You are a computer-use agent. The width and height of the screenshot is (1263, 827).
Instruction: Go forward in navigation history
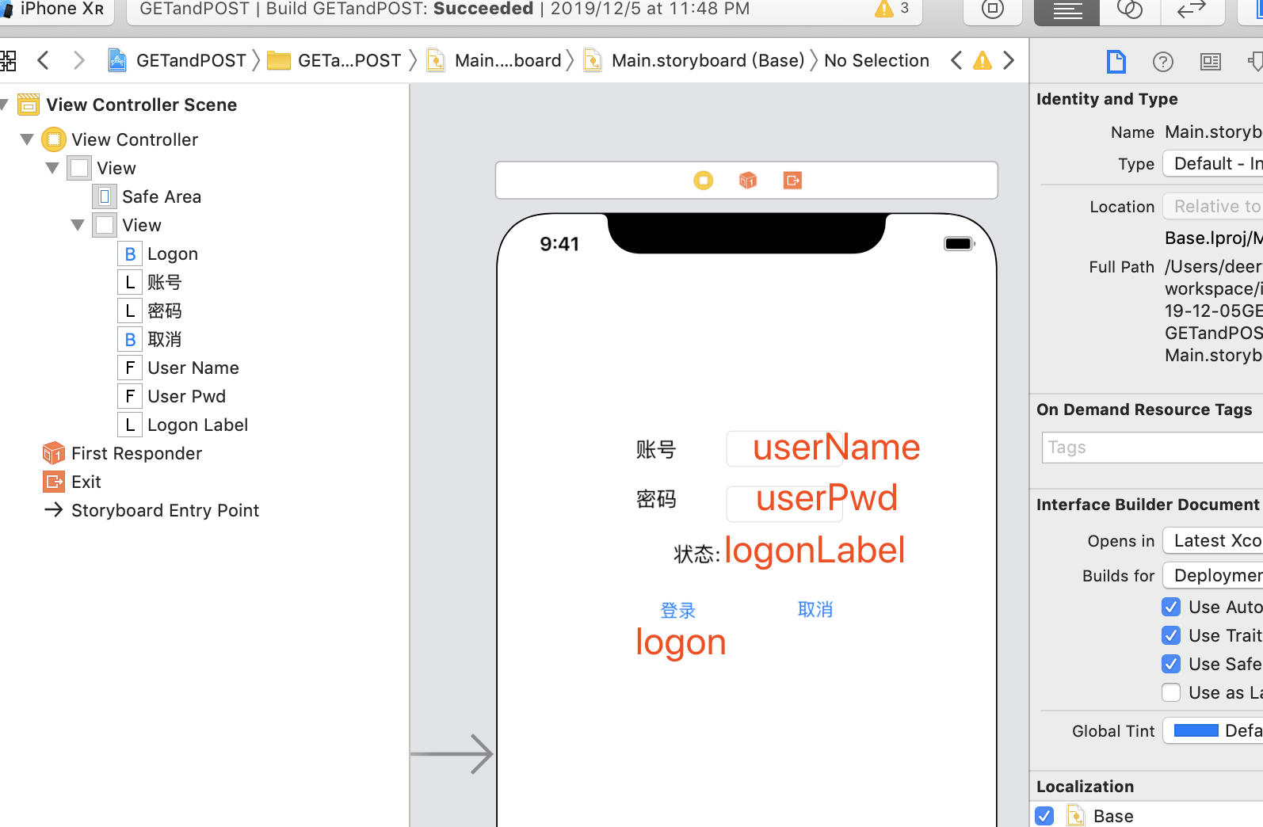[x=78, y=60]
